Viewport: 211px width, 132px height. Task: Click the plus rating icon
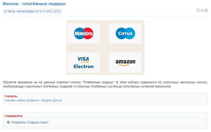[x=206, y=11]
